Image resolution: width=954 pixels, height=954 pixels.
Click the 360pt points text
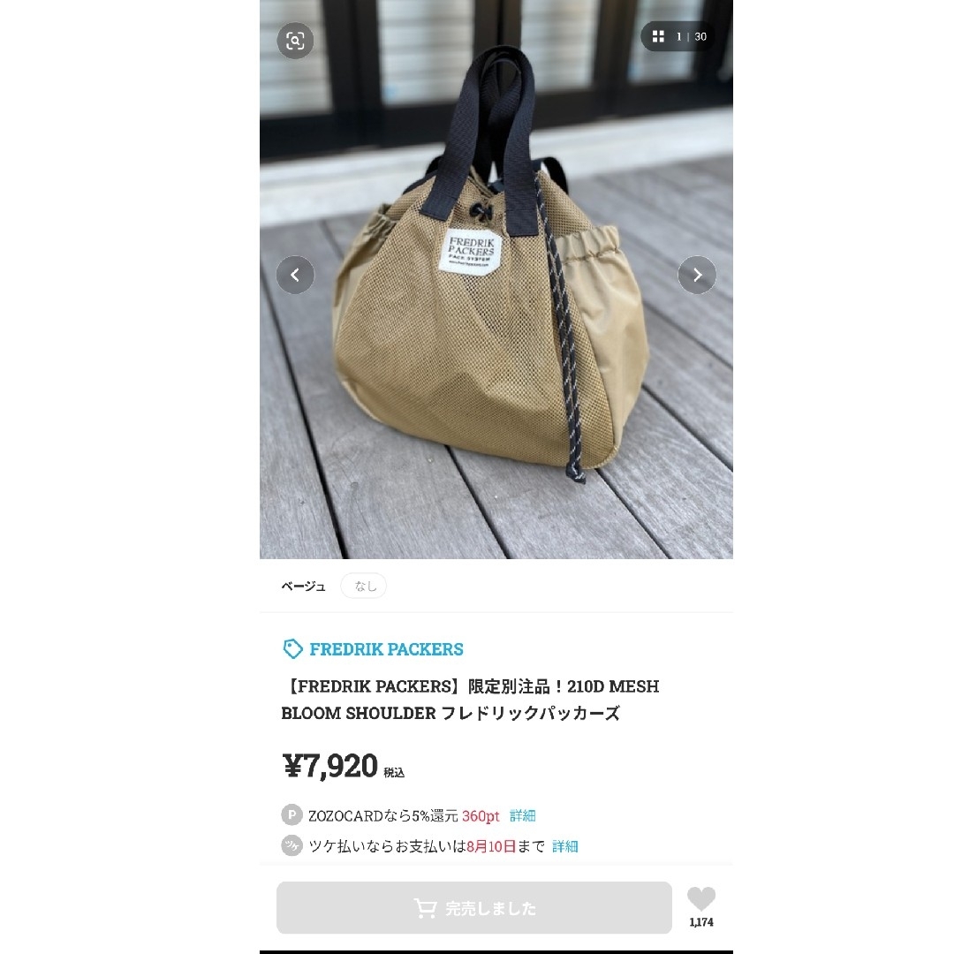click(x=480, y=816)
